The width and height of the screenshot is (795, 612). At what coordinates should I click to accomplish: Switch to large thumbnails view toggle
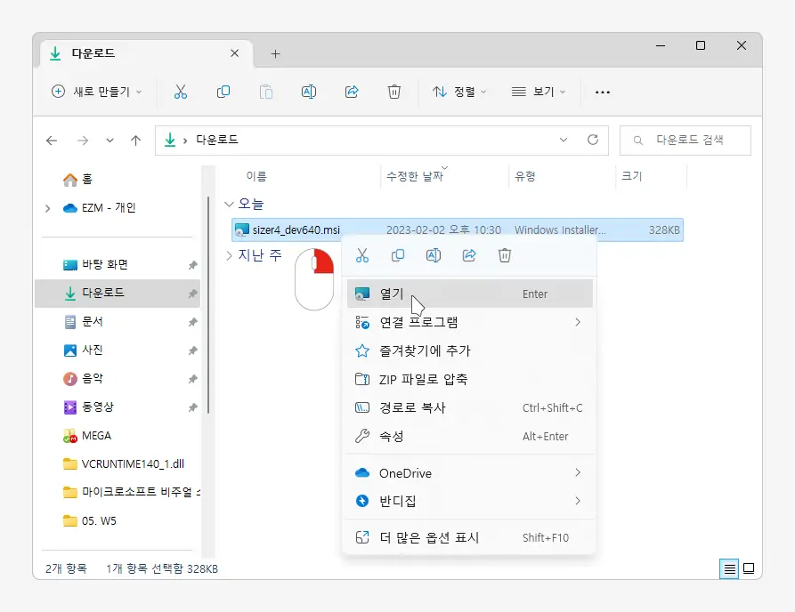point(749,568)
